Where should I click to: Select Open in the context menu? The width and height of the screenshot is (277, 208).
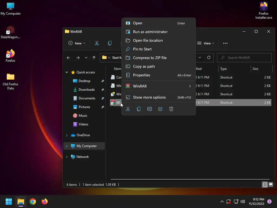159,23
